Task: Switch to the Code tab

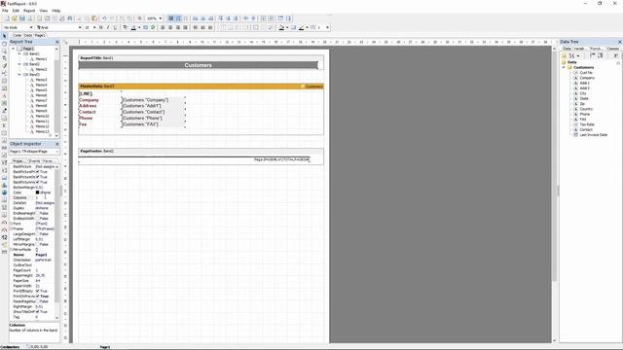Action: (17, 35)
